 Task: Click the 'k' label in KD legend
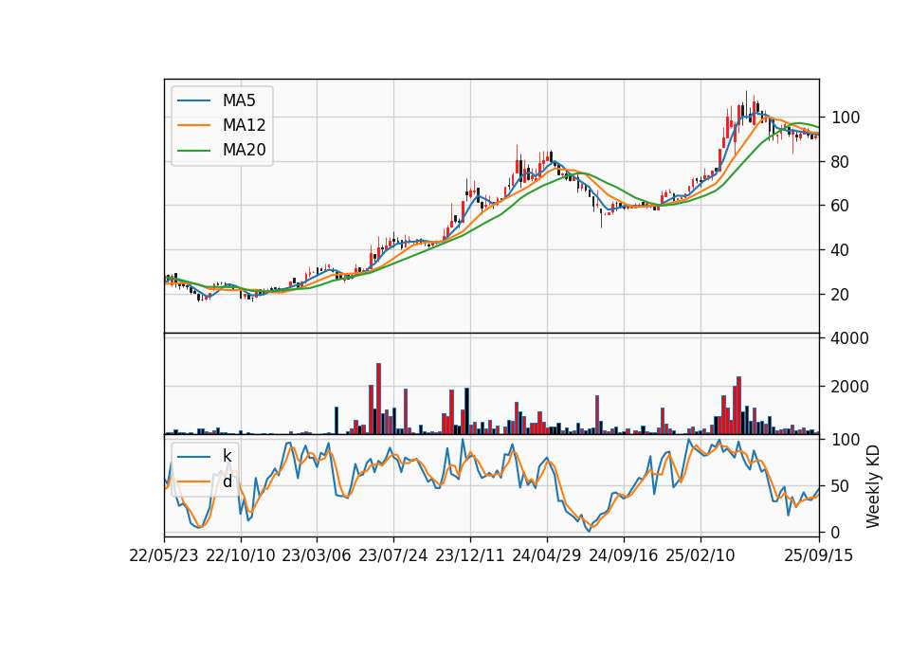[x=227, y=456]
